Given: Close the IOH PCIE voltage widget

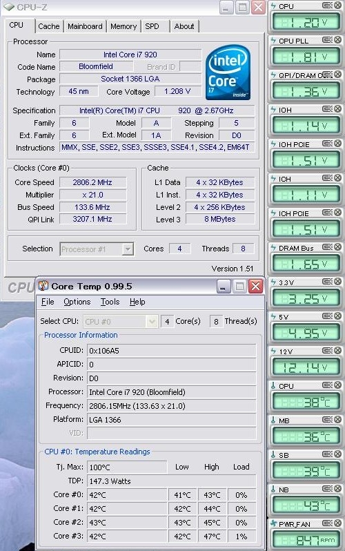Looking at the screenshot, I should click(338, 144).
